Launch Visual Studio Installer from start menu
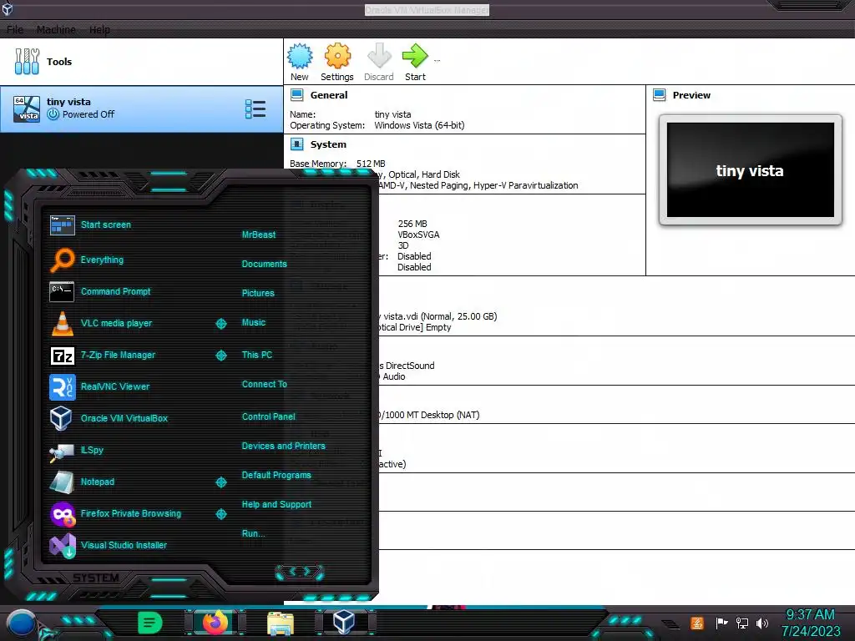 coord(108,545)
